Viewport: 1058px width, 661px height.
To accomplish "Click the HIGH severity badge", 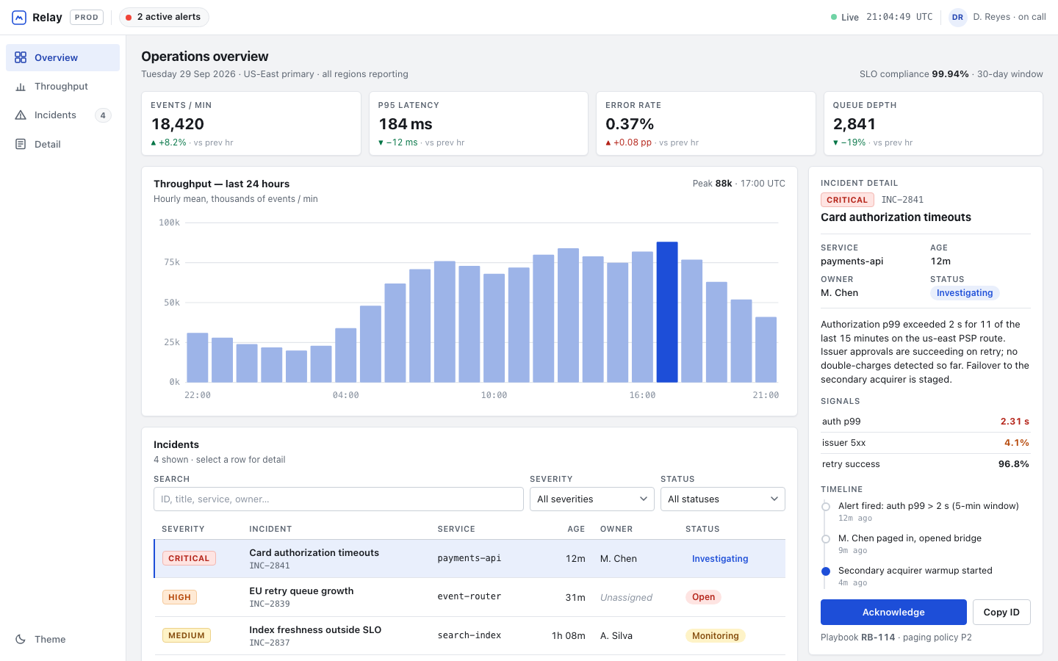I will [179, 597].
